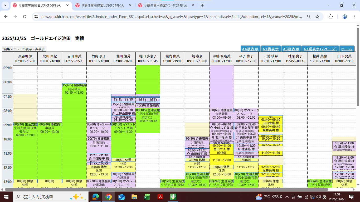
Task: Launch Outlook from the taskbar
Action: pos(121,197)
